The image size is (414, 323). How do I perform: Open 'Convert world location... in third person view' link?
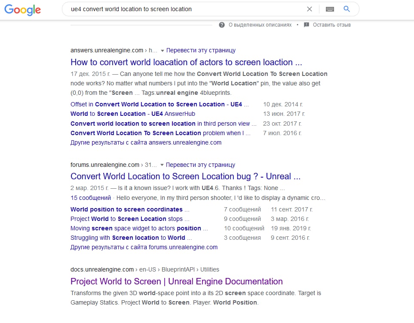[163, 124]
